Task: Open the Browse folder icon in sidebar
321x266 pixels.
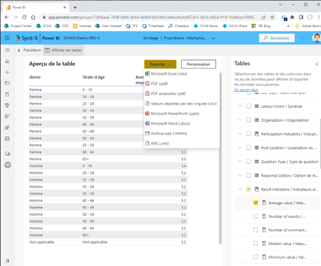Action: [7, 83]
